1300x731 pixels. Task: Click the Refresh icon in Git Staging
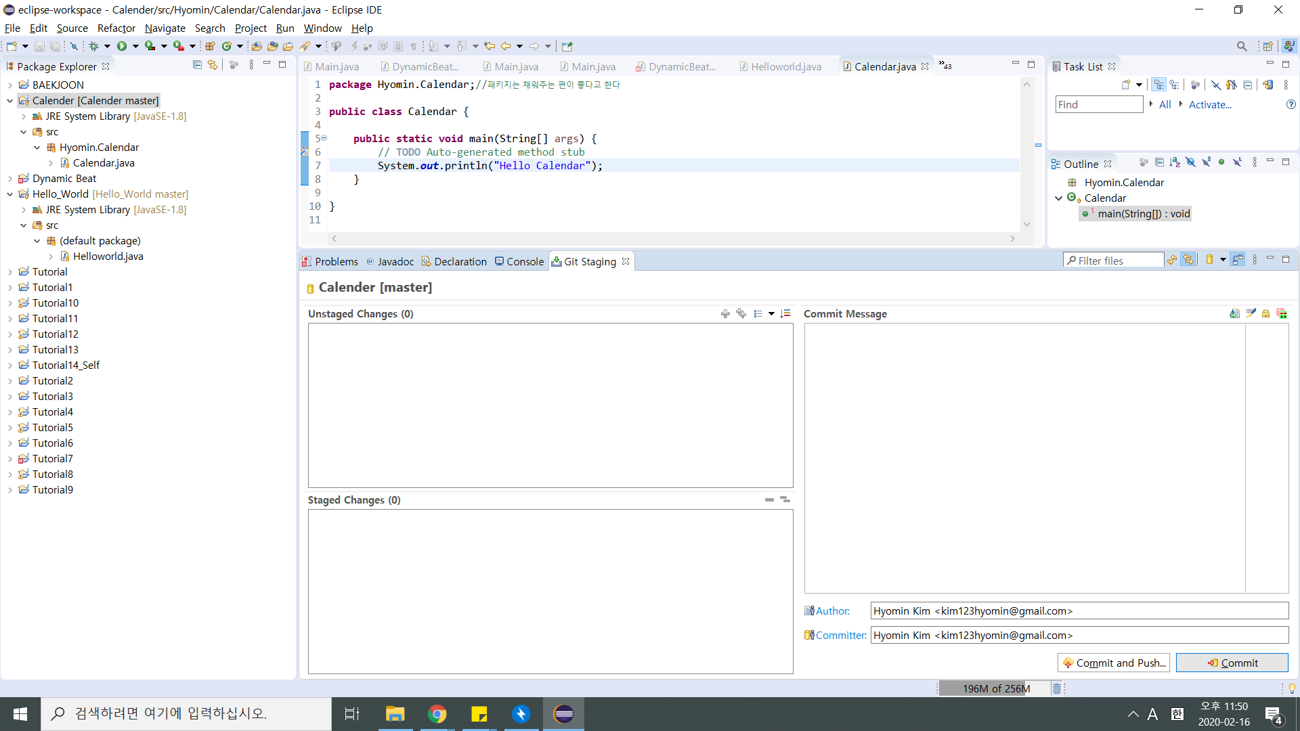point(1172,261)
